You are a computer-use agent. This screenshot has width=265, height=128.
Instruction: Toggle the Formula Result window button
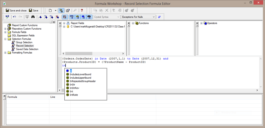(89, 17)
